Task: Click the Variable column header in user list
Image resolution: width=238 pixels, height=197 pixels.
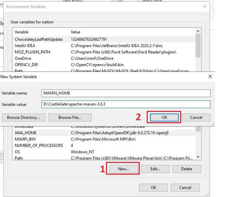Action: (x=40, y=32)
